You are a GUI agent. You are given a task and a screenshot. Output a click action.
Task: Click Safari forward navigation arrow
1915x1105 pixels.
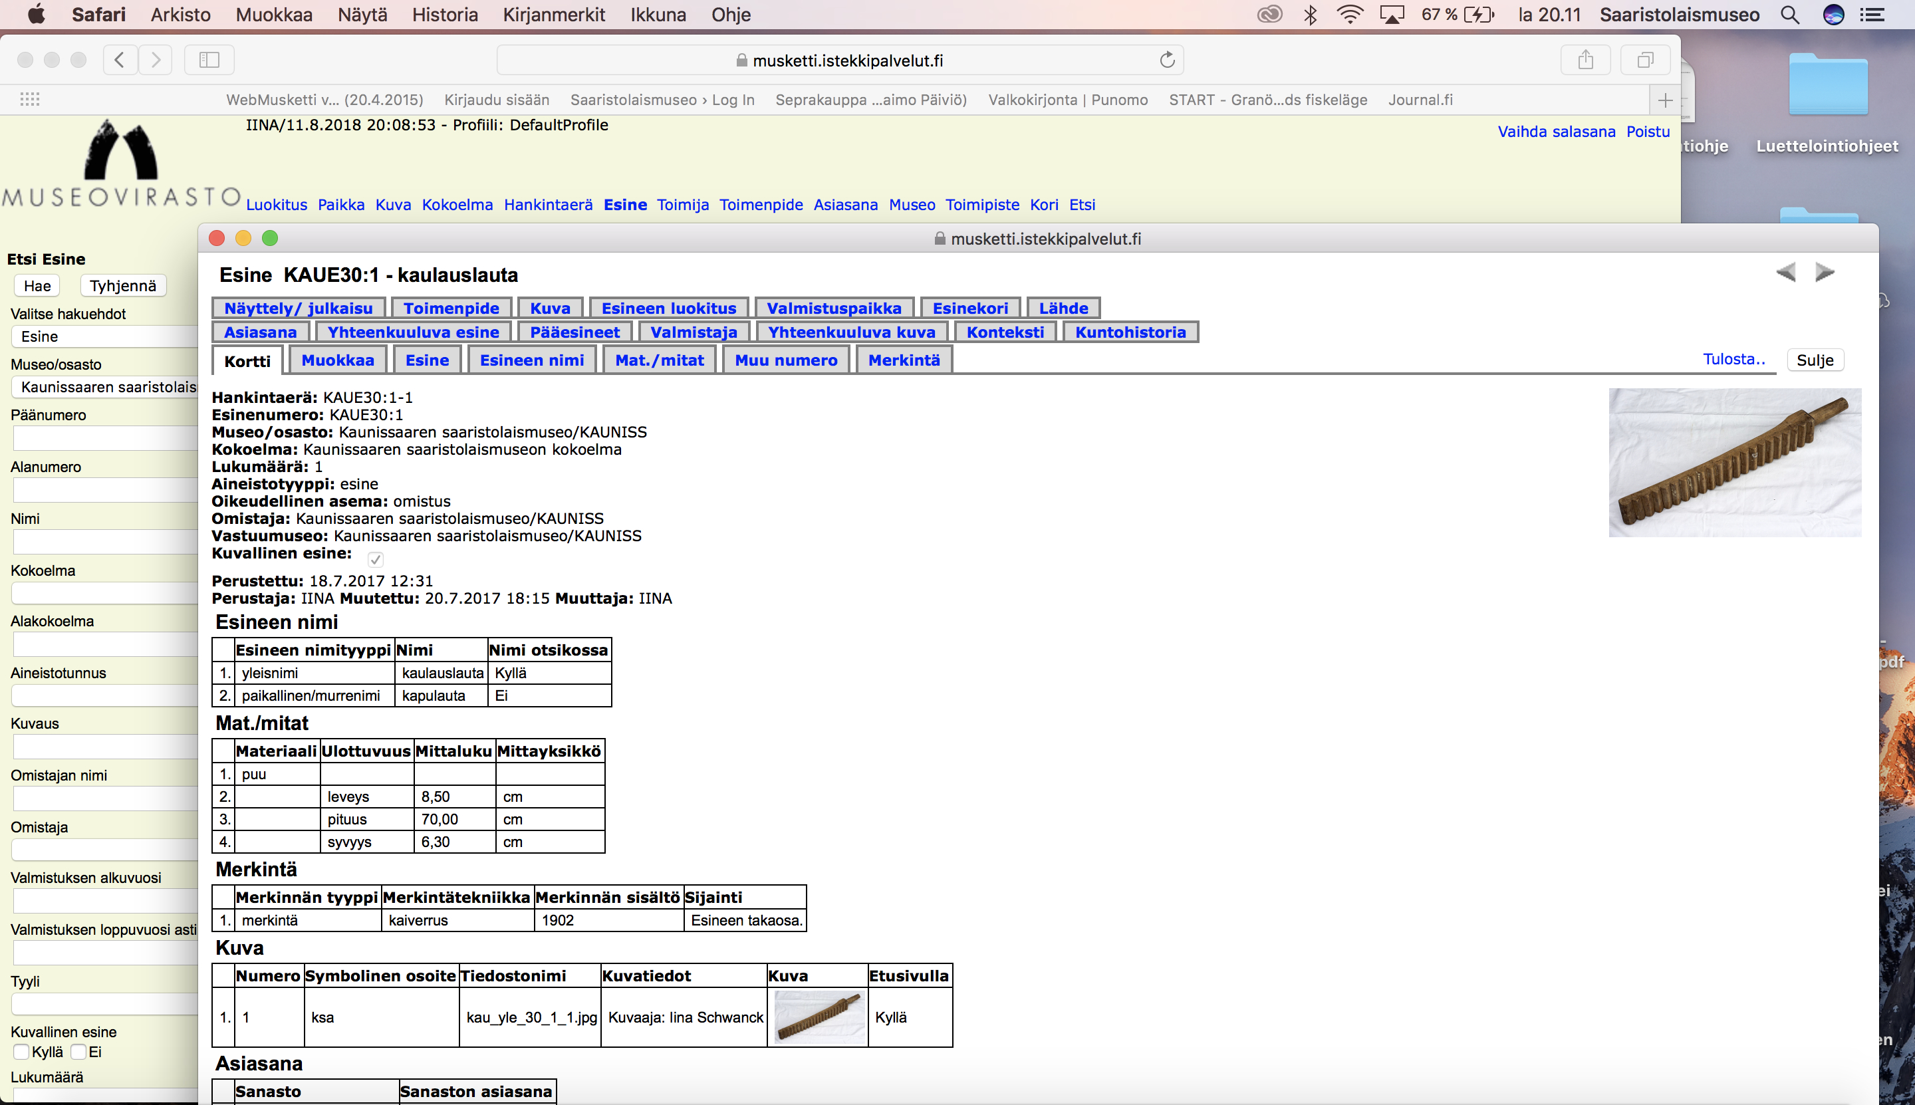pyautogui.click(x=156, y=60)
